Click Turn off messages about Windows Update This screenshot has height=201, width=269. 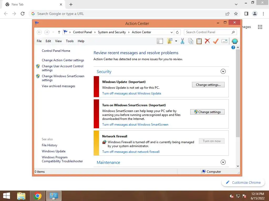coord(132,93)
